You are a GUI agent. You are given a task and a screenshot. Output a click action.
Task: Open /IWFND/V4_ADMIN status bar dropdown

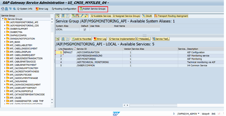coord(199,114)
